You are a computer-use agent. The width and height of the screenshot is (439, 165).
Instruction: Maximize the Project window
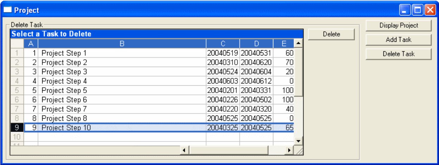(417, 10)
